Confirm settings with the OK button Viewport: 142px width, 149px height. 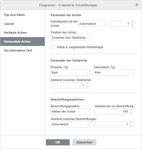pos(58,142)
